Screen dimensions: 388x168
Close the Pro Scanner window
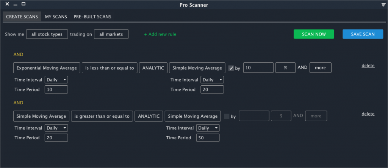[x=8, y=4]
